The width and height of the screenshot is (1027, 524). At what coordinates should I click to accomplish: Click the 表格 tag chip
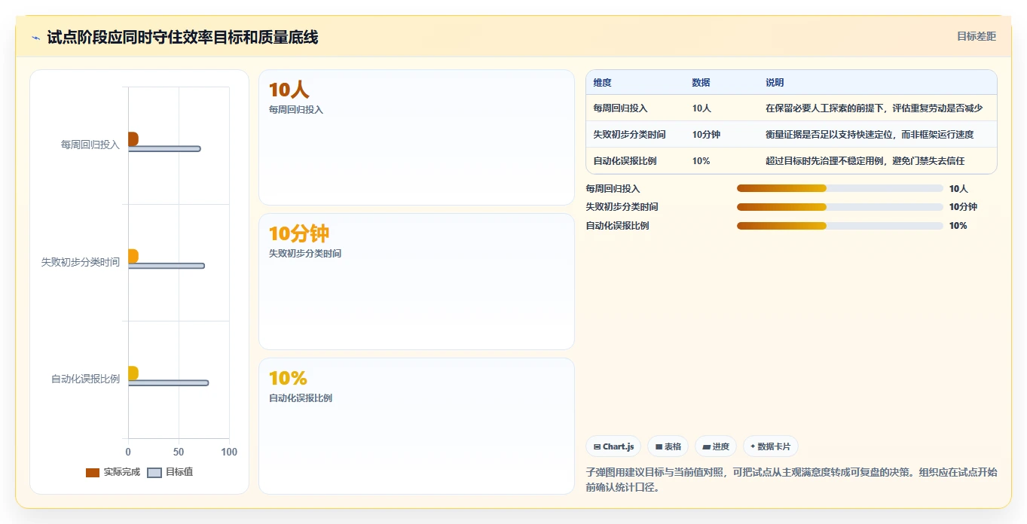[668, 446]
